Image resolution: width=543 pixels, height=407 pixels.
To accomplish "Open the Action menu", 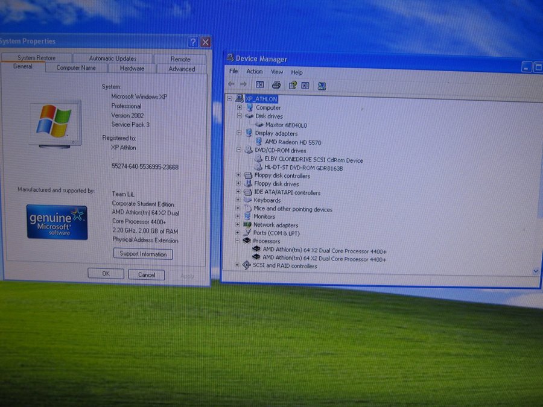I will tap(255, 72).
